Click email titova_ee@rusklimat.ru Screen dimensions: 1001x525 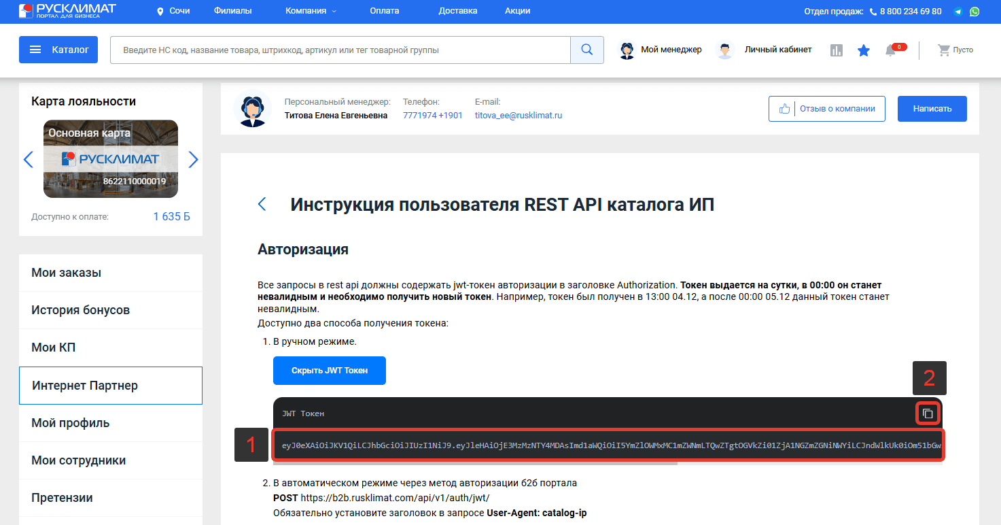519,116
